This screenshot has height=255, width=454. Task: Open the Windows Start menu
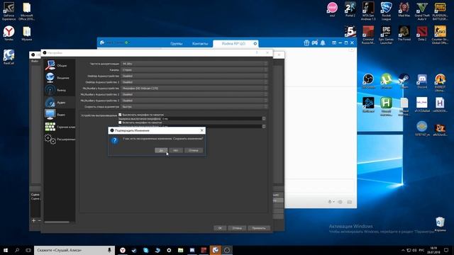6,250
